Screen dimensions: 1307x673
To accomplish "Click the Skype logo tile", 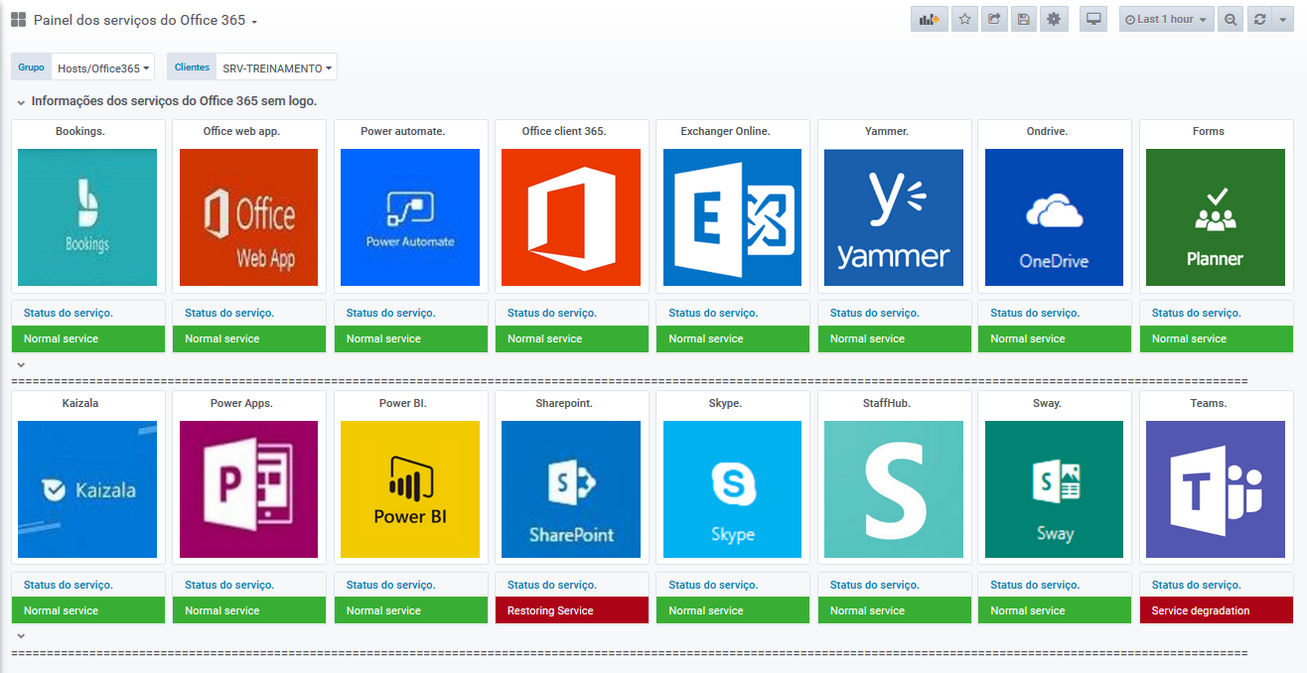I will [733, 489].
